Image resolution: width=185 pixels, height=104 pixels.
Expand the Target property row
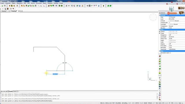[160, 33]
